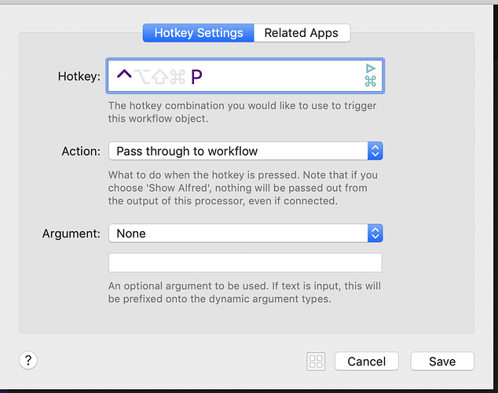Screen dimensions: 498x393
Task: Click the 'Action:' label
Action: click(81, 151)
